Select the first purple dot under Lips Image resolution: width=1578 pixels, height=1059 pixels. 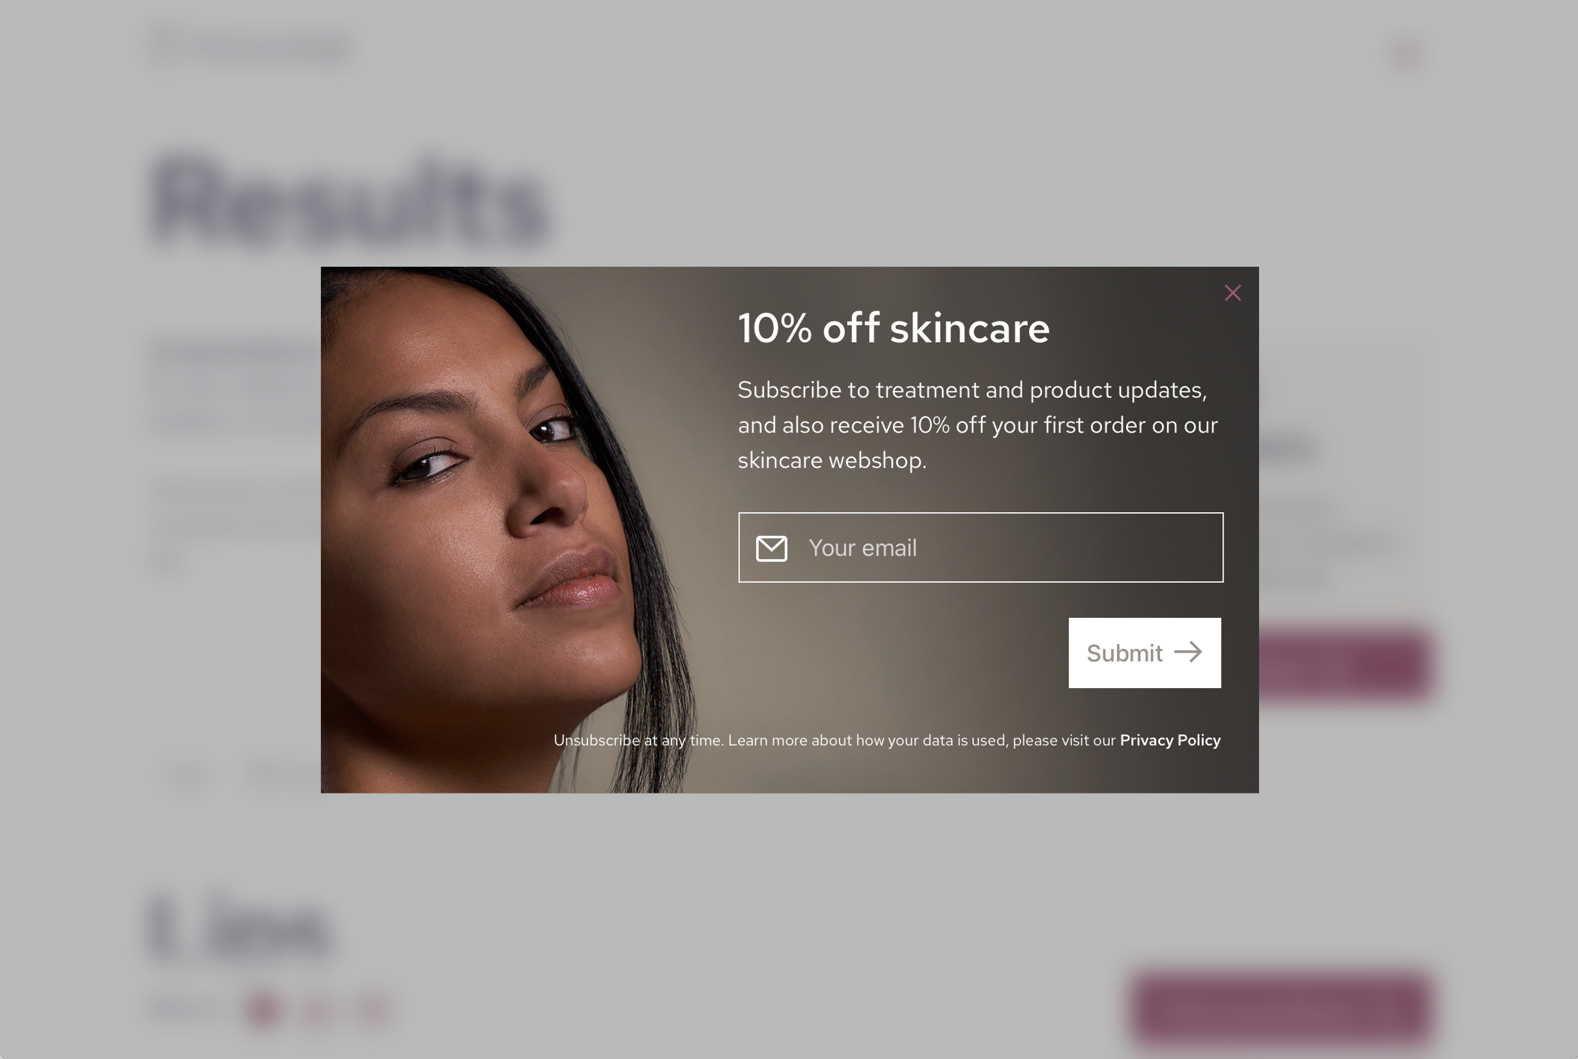point(262,1010)
